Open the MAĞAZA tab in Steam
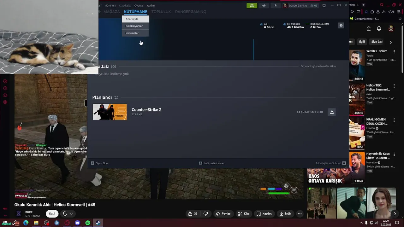This screenshot has width=404, height=227. pyautogui.click(x=112, y=12)
